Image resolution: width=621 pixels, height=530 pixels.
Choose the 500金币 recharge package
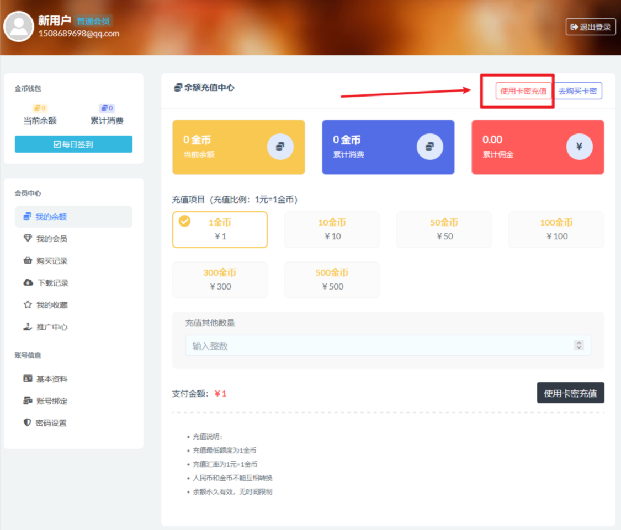click(332, 280)
